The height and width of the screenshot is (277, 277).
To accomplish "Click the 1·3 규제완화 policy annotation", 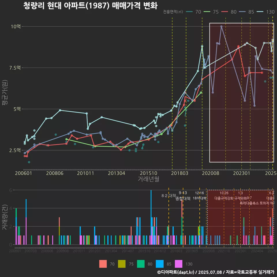I will (x=240, y=196).
